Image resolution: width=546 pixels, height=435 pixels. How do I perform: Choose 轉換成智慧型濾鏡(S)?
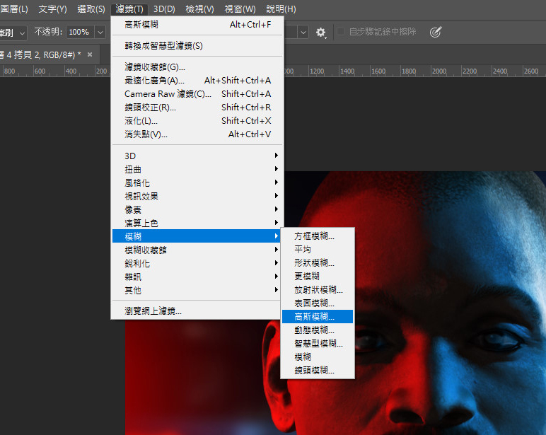[197, 46]
